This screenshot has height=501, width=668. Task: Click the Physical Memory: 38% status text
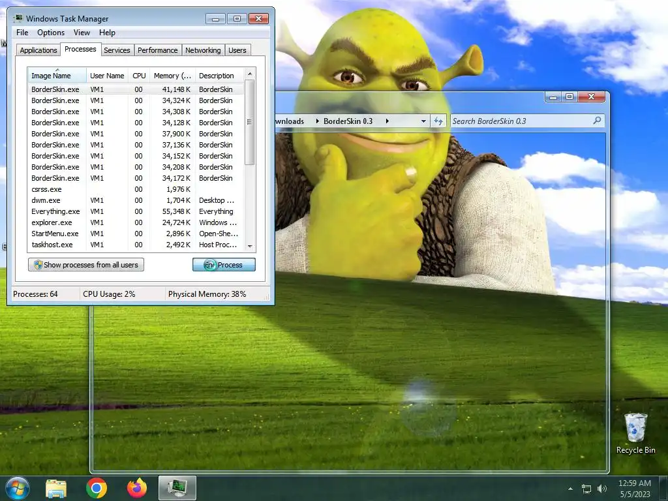[x=207, y=294]
